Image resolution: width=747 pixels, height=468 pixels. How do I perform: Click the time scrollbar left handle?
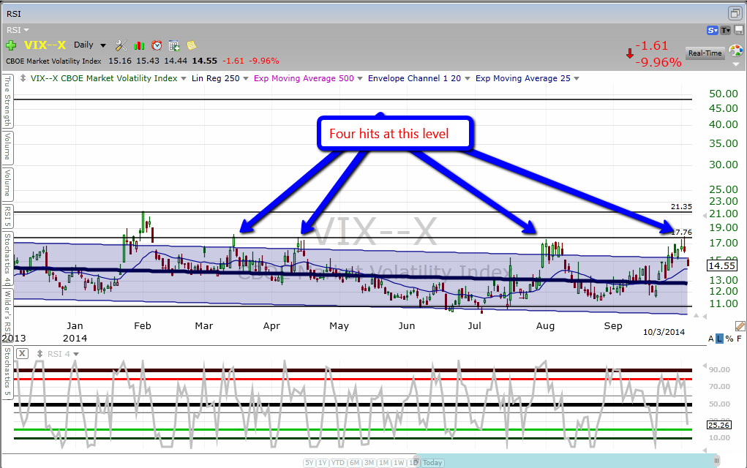[x=416, y=461]
